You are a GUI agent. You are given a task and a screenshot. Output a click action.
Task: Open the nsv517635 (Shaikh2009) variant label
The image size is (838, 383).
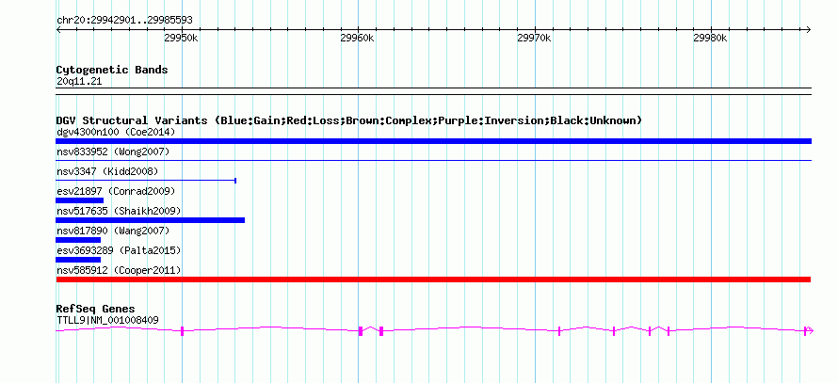click(119, 211)
